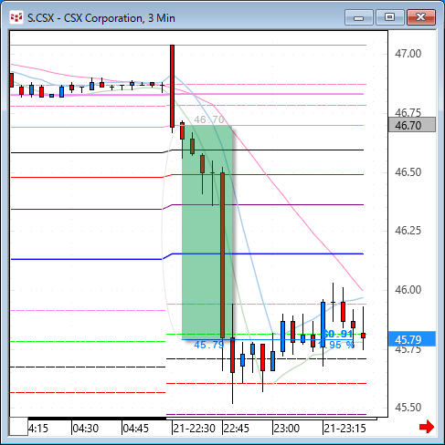445x445 pixels.
Task: Click the 22:45 time axis label
Action: pos(236,429)
